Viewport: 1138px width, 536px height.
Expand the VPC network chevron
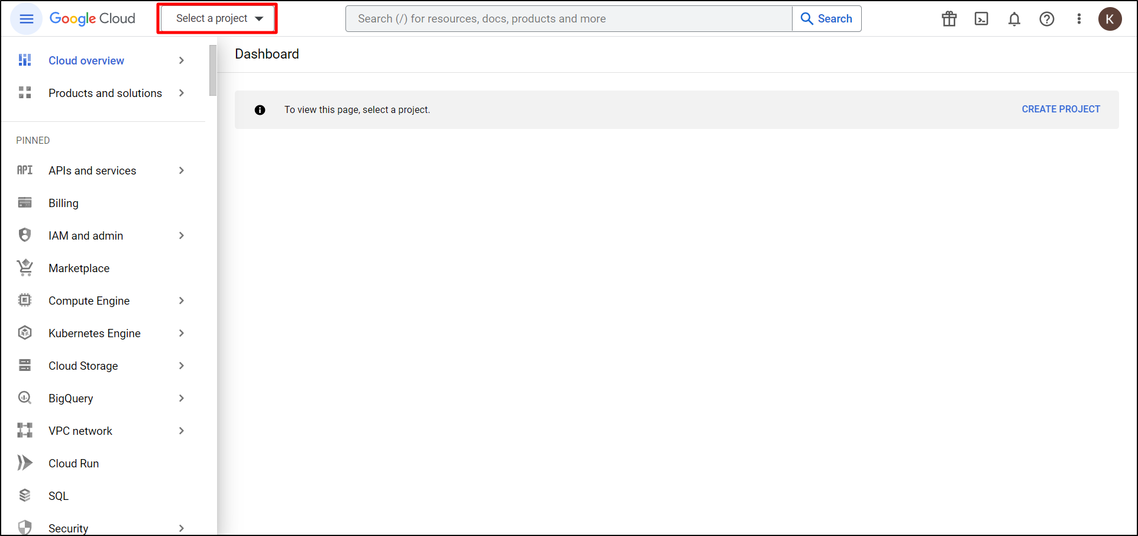[x=182, y=430]
